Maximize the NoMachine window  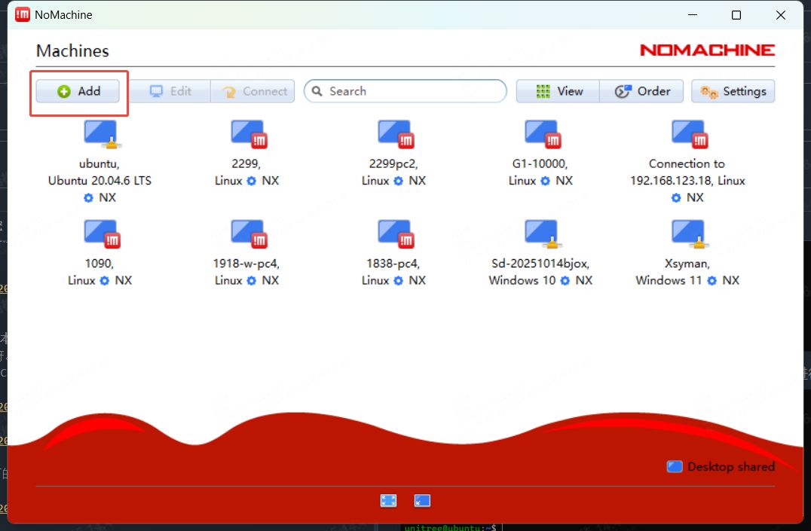coord(736,15)
